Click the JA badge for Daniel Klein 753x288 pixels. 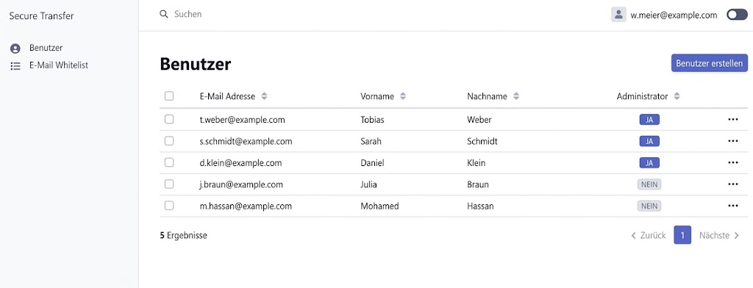pos(649,162)
